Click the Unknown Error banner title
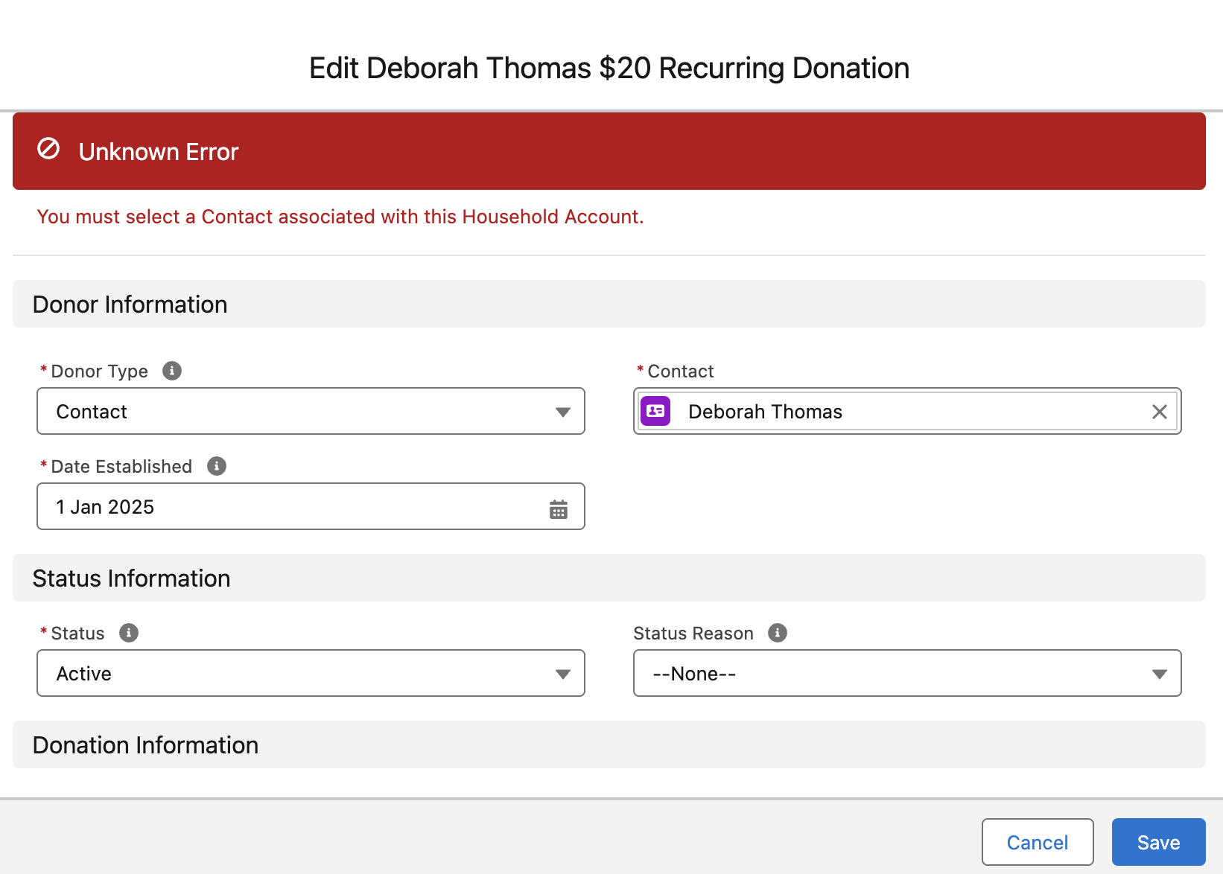The height and width of the screenshot is (874, 1223). [159, 152]
